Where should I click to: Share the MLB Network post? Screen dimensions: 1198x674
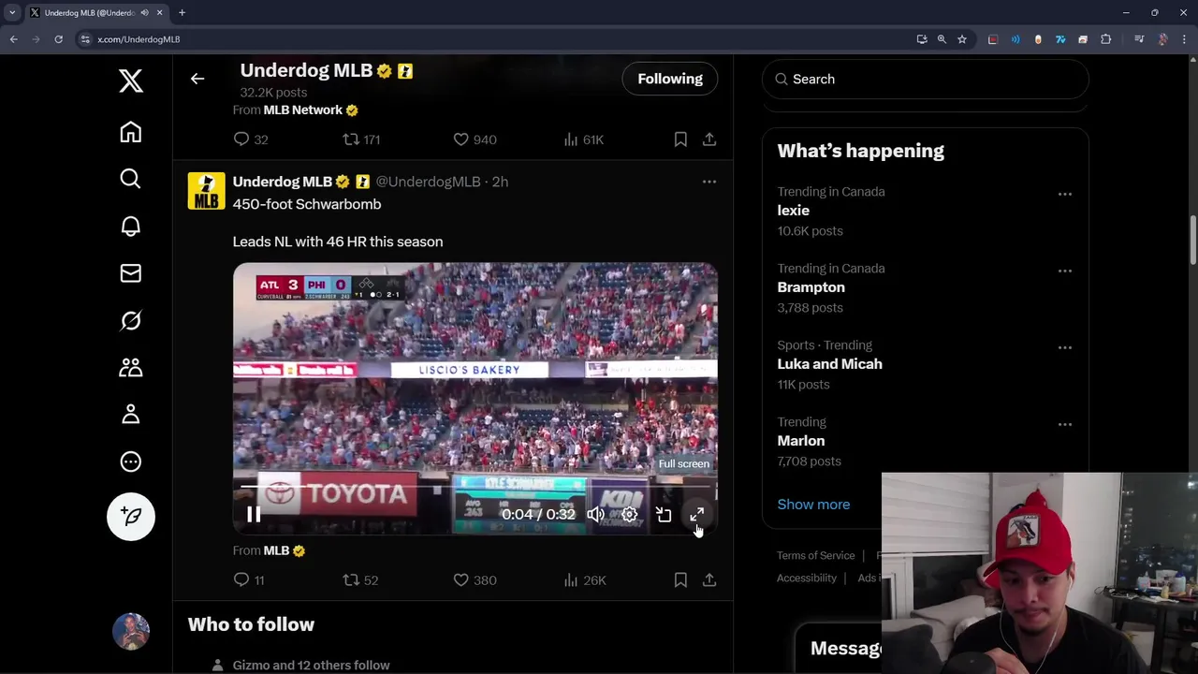tap(709, 139)
